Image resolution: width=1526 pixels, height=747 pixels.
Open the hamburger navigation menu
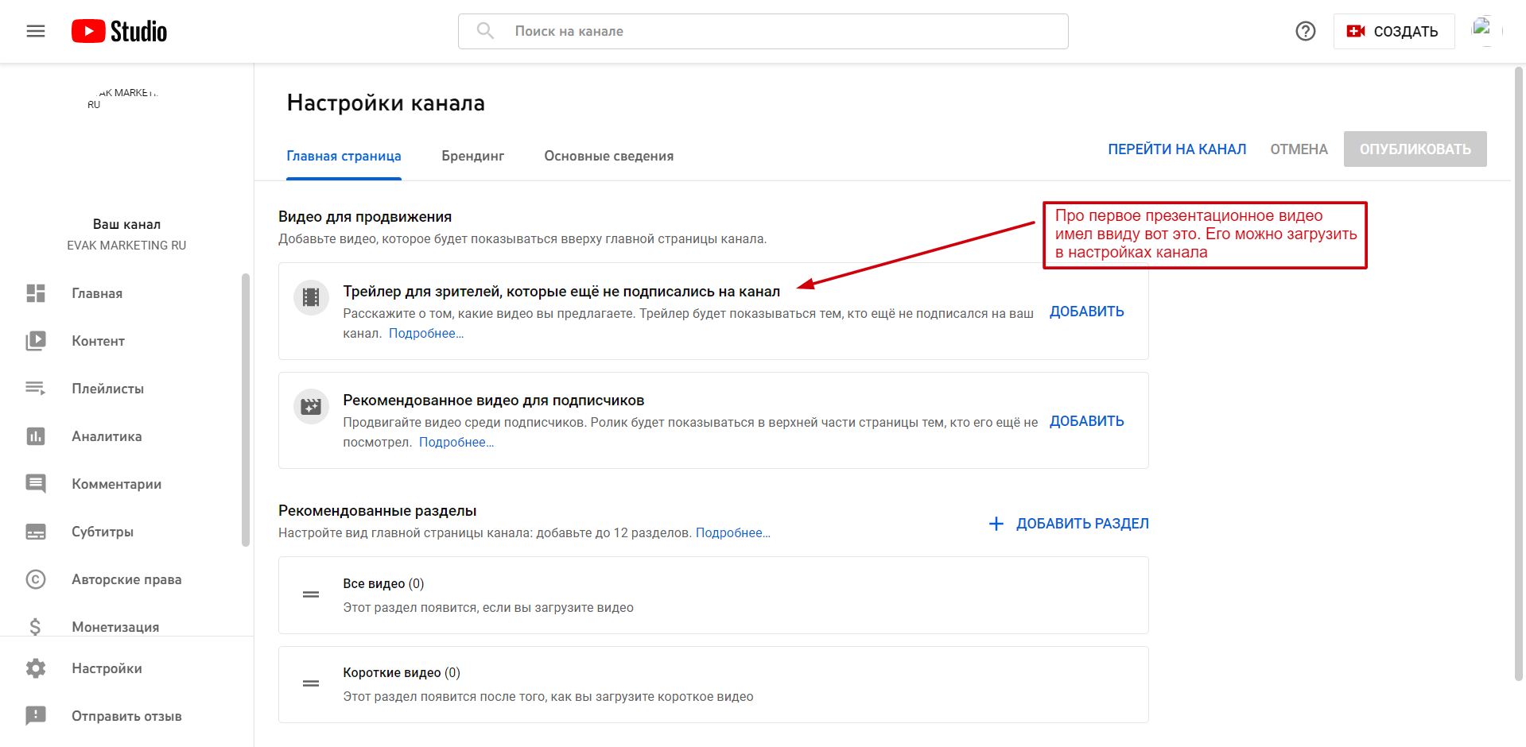click(36, 31)
